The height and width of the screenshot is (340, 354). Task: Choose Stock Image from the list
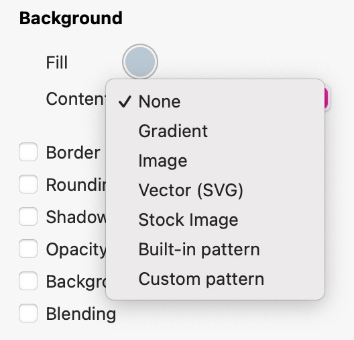(215, 220)
